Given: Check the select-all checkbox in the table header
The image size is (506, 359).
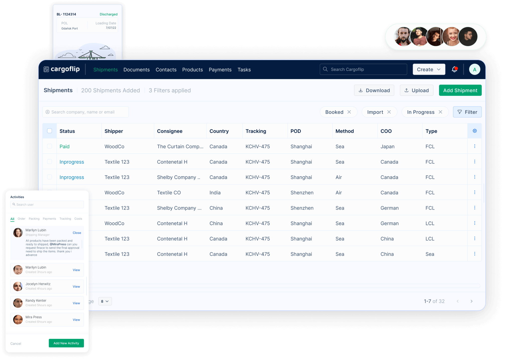Looking at the screenshot, I should [x=50, y=131].
